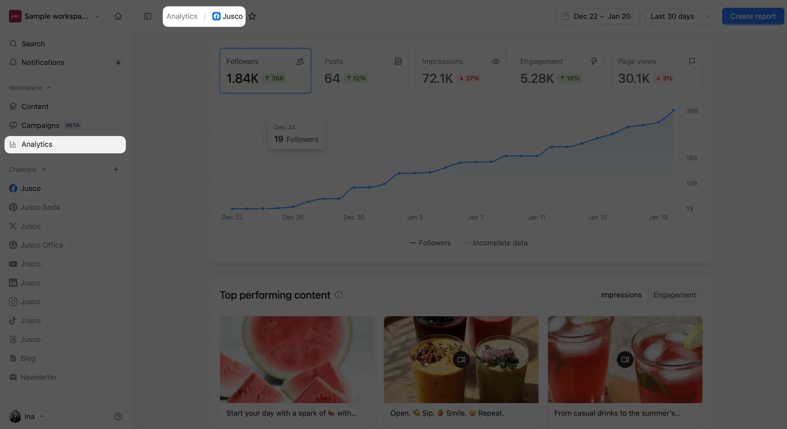Go to Campaigns BETA section
Viewport: 787px width, 429px height.
click(x=40, y=125)
